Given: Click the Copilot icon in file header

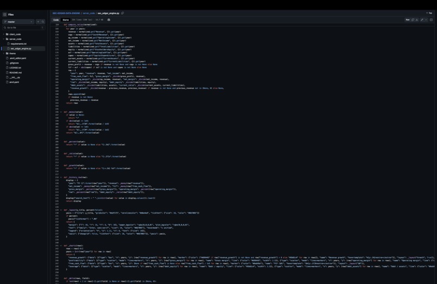Looking at the screenshot, I should pyautogui.click(x=108, y=20).
